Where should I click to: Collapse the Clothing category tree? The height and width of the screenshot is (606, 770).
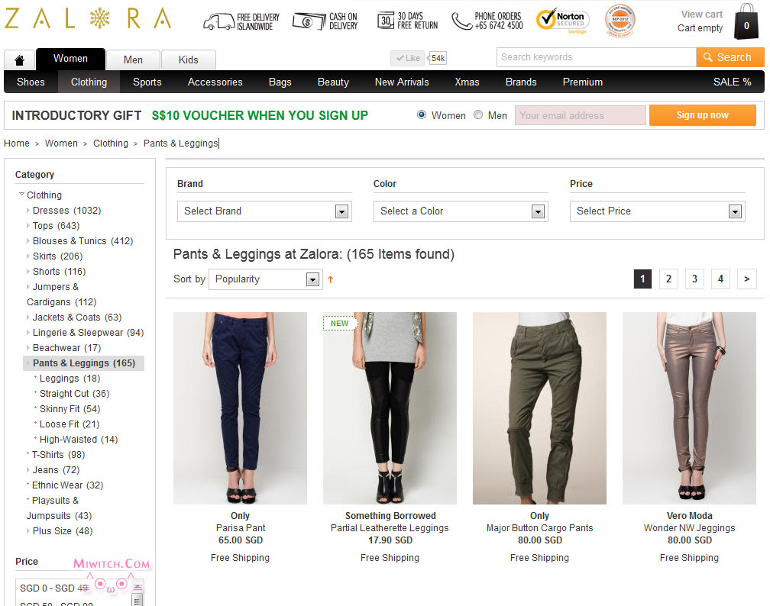coord(21,195)
